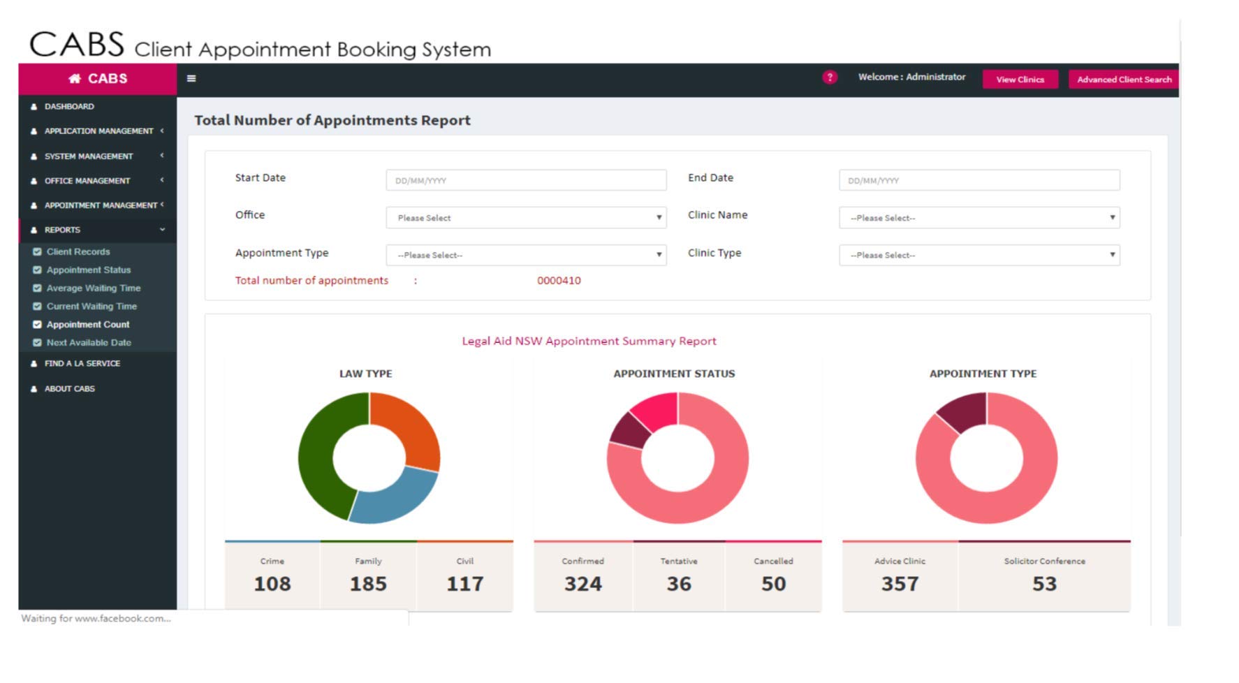The width and height of the screenshot is (1239, 683).
Task: Toggle the checkbox beside Next Available Date
Action: pos(38,342)
